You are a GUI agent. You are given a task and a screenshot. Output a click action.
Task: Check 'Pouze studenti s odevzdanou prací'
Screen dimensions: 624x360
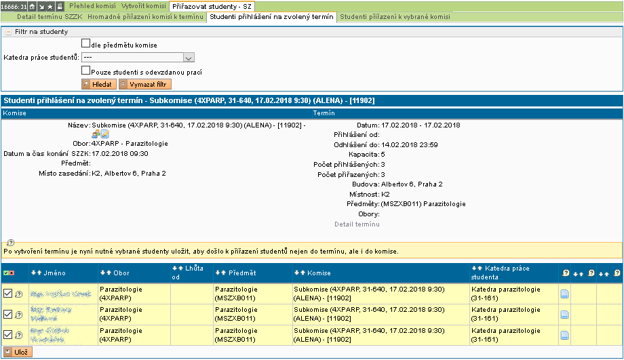[x=85, y=71]
